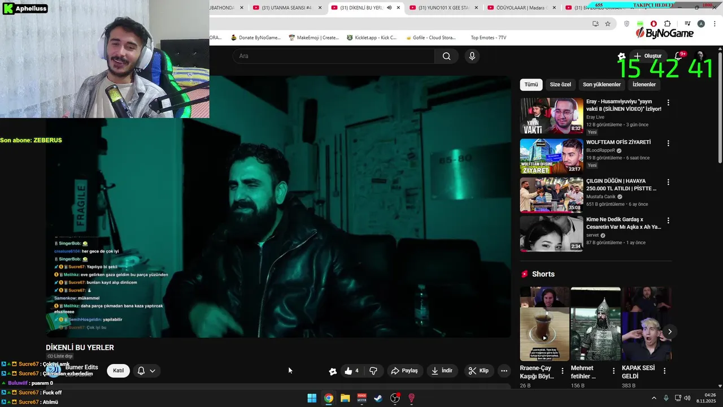This screenshot has height=407, width=723.
Task: Open the Mehmet fetihler short
Action: click(x=595, y=324)
